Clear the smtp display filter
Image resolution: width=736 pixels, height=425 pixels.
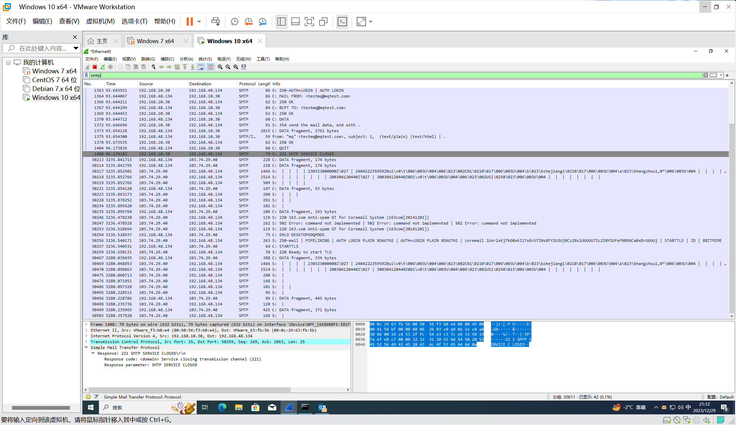click(706, 75)
